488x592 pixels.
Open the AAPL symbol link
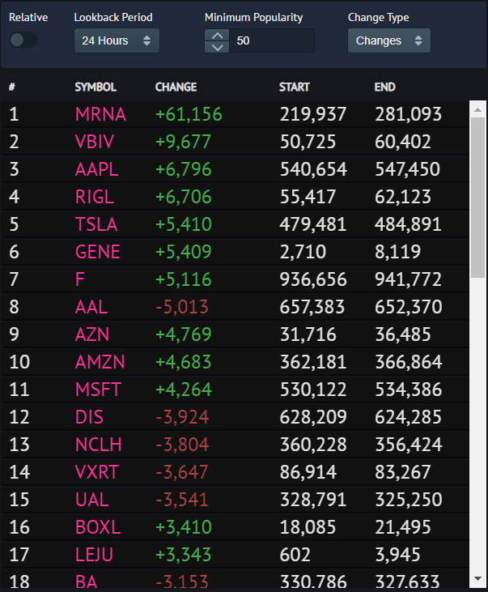click(96, 169)
